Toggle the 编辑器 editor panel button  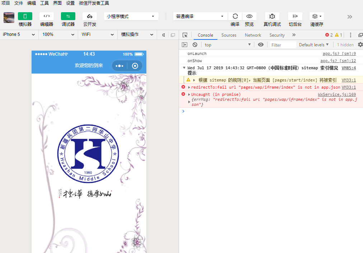[x=47, y=16]
